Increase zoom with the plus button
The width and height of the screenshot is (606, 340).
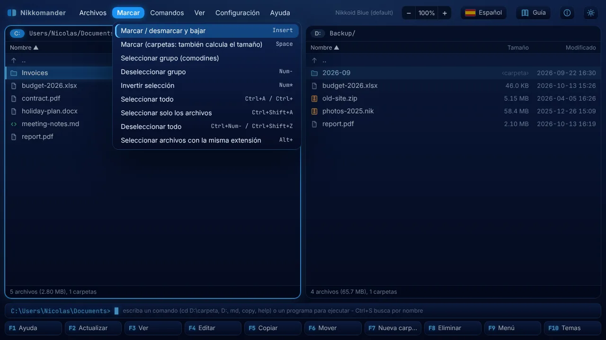click(x=445, y=13)
